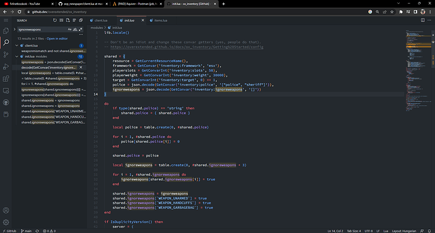Viewport: 435px width, 233px height.
Task: Open the errors and warnings status item
Action: pyautogui.click(x=49, y=230)
